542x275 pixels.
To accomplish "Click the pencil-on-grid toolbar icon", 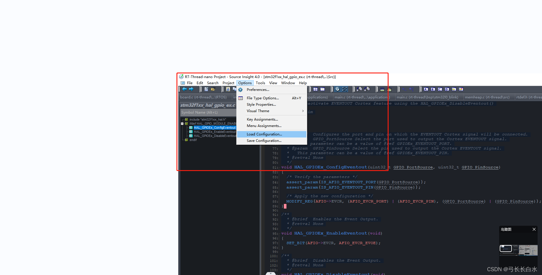I will pyautogui.click(x=389, y=89).
